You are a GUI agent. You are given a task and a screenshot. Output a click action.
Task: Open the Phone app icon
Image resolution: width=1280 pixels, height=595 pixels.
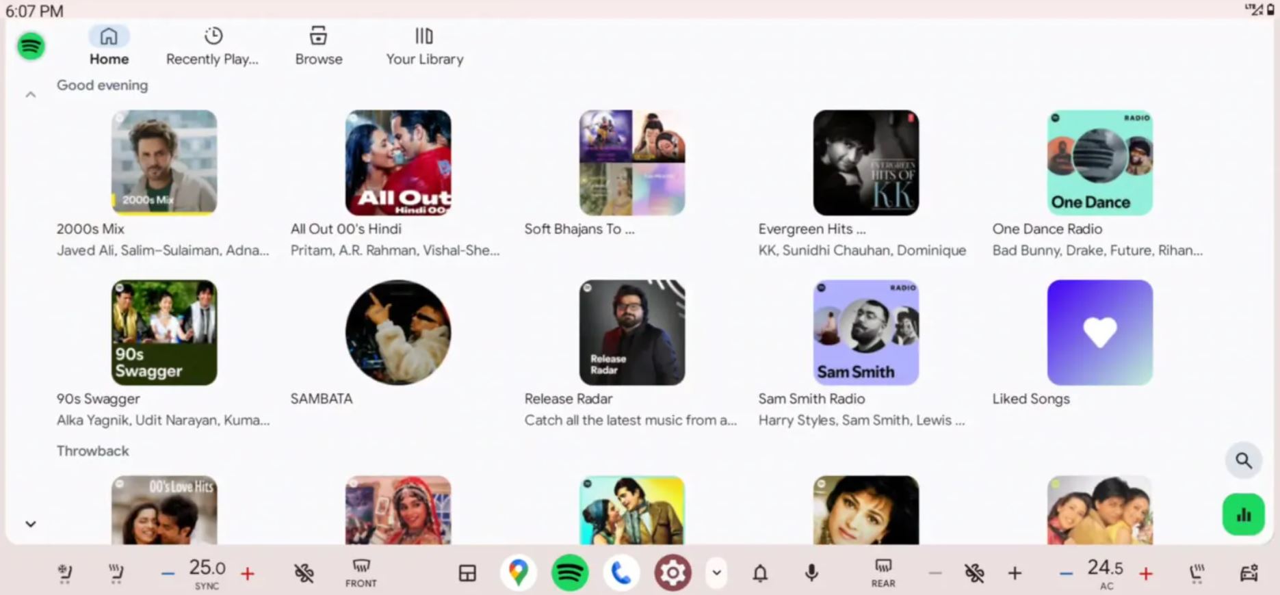tap(621, 572)
